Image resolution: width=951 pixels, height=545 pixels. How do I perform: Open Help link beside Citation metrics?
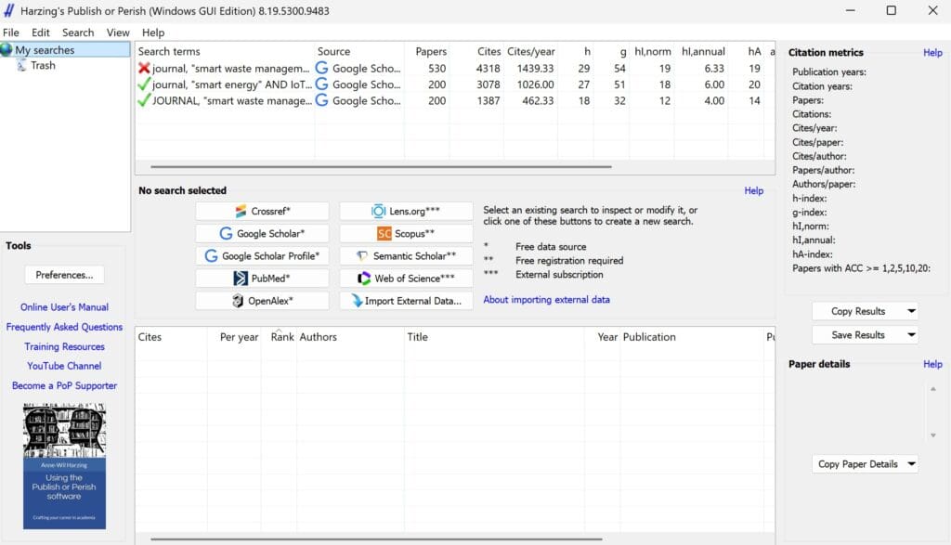tap(932, 53)
